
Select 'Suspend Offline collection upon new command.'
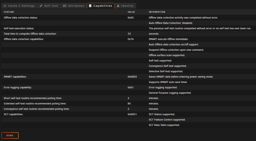(x=176, y=50)
